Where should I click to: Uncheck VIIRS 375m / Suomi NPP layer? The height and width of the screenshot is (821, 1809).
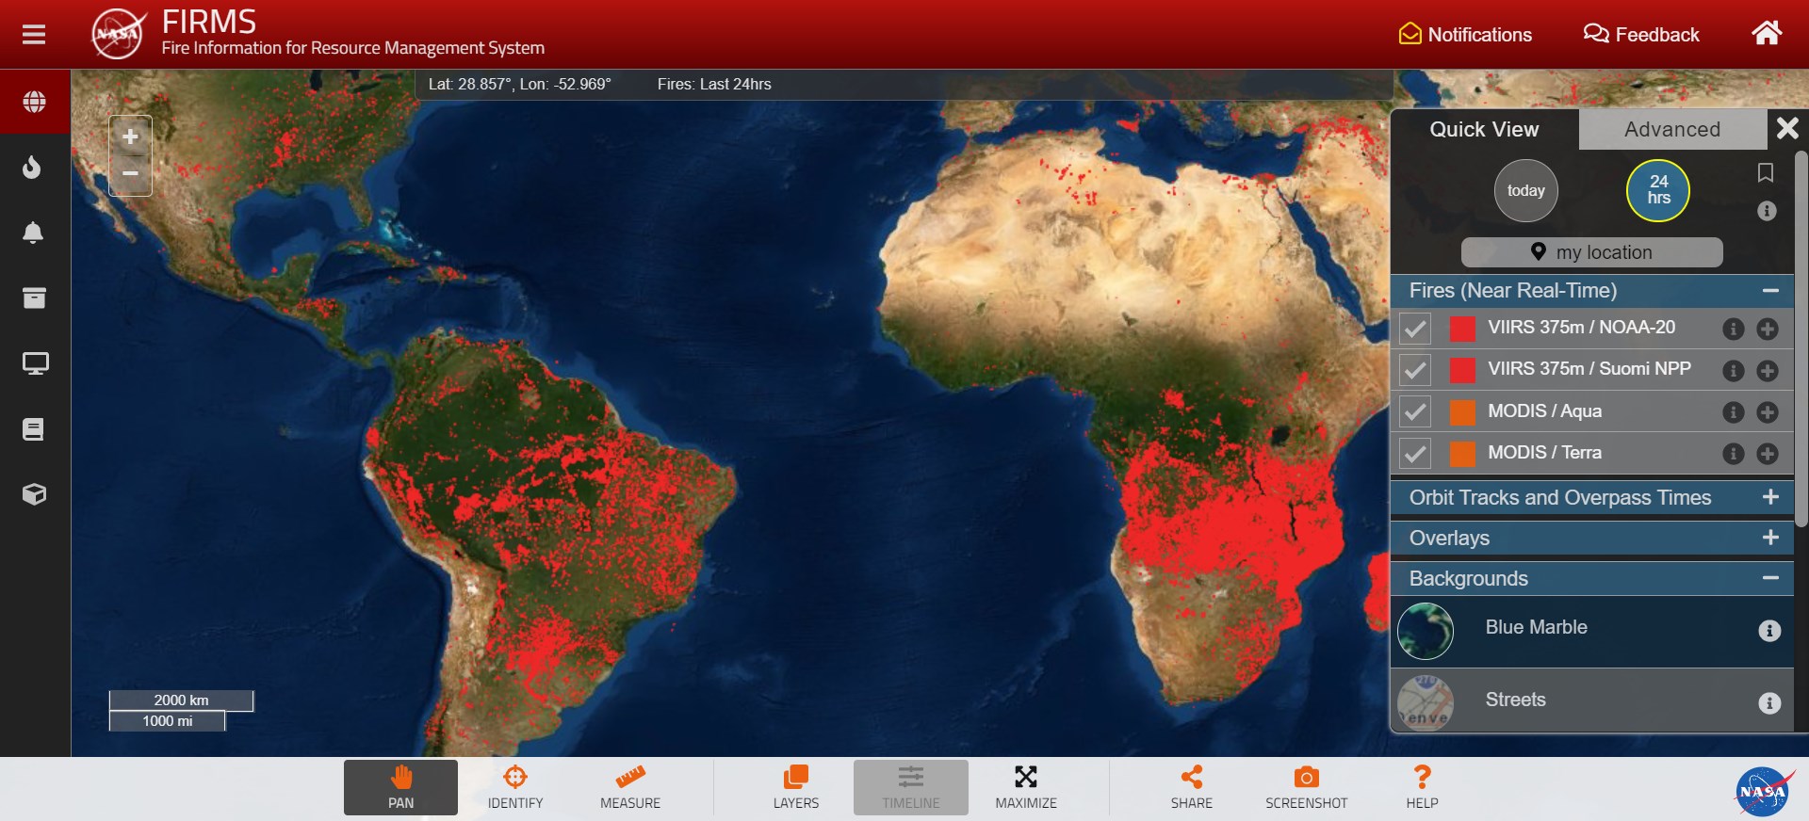(x=1415, y=370)
